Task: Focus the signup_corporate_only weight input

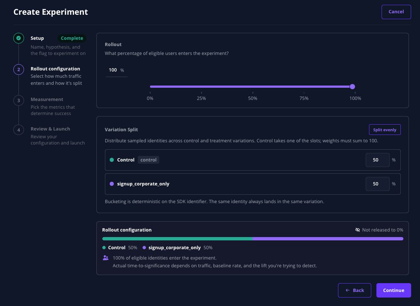Action: [378, 184]
